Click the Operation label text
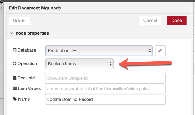 (27, 63)
